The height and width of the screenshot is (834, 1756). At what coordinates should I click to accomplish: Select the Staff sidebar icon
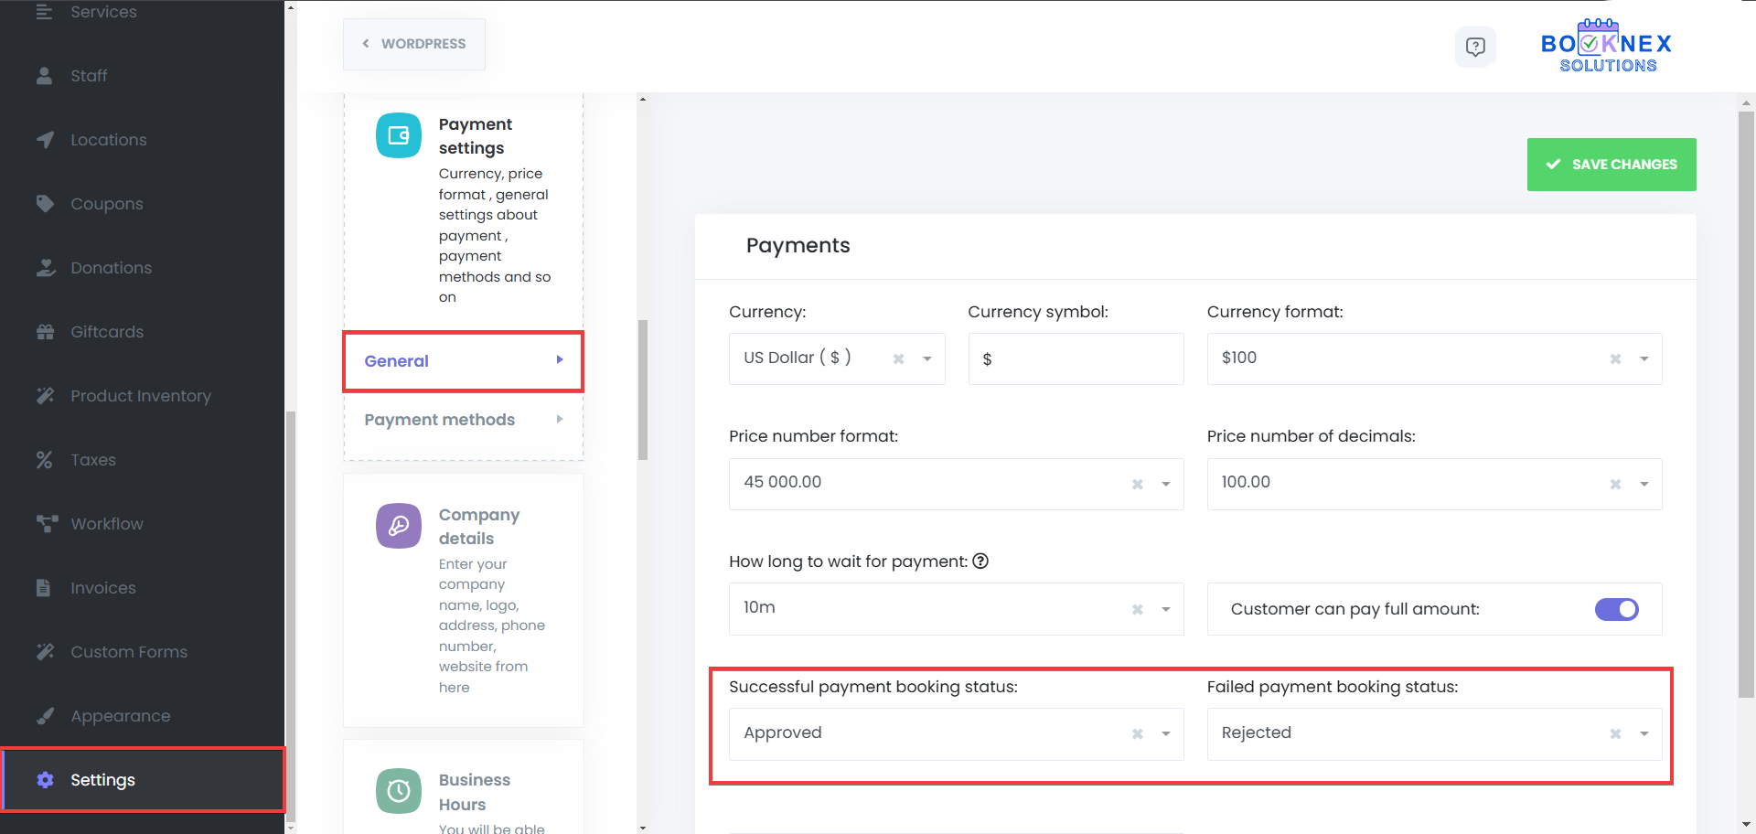pos(45,76)
